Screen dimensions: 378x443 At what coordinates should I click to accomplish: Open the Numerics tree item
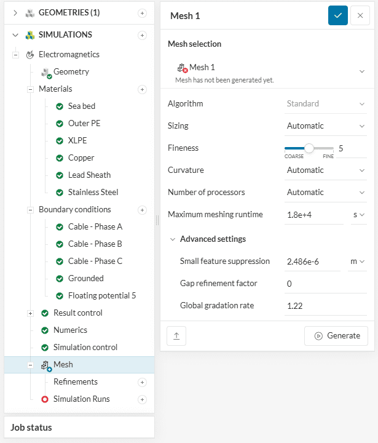coord(70,330)
